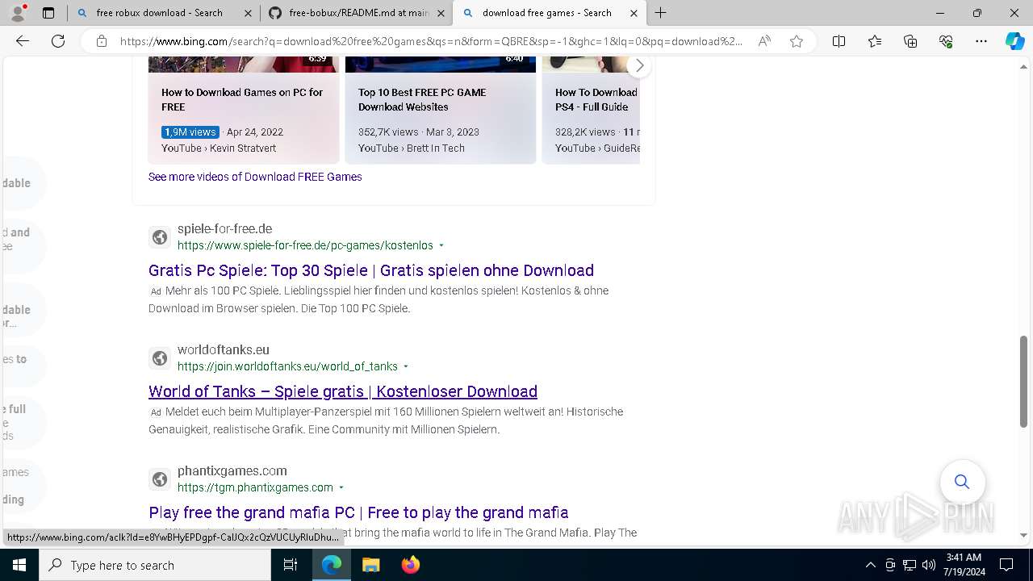The height and width of the screenshot is (581, 1033).
Task: Open a new tab with plus
Action: coord(661,12)
